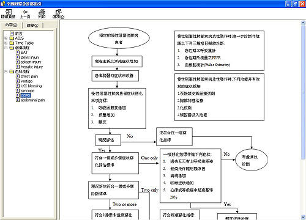306x220 pixels.
Task: Click the scroll-down arrow of the content pane
Action: [303, 217]
